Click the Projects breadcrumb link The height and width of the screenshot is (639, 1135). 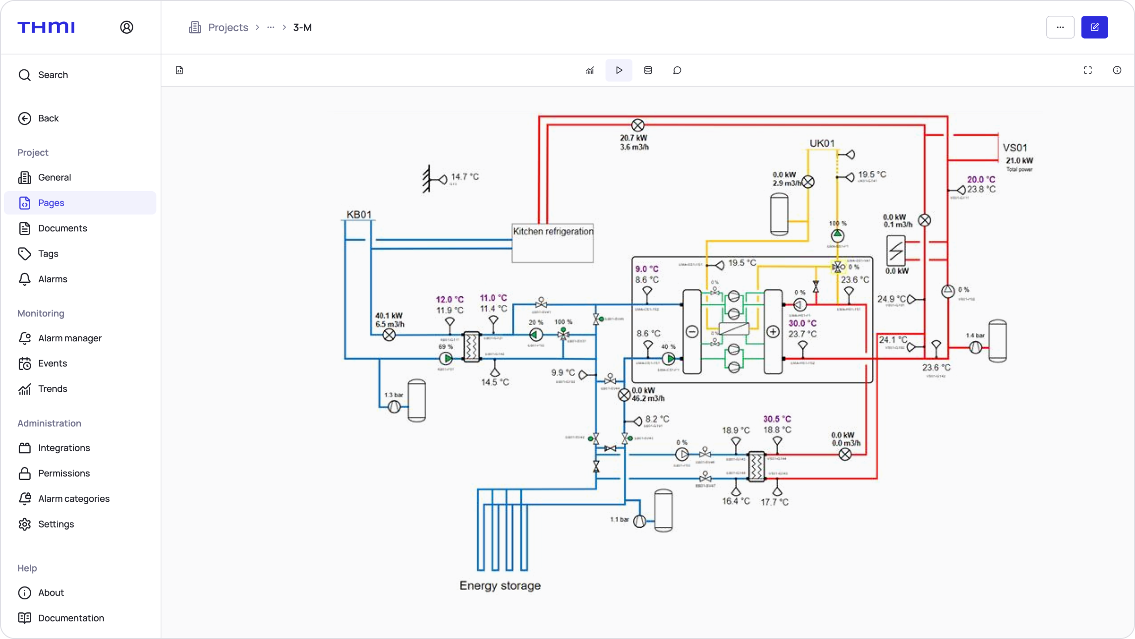[x=228, y=27]
